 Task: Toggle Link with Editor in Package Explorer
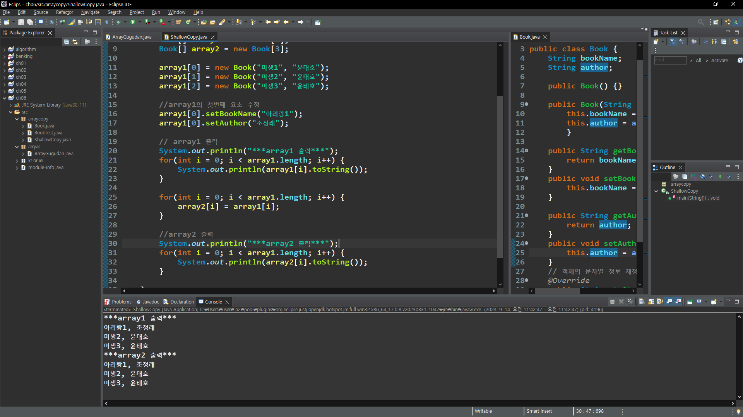coord(75,42)
